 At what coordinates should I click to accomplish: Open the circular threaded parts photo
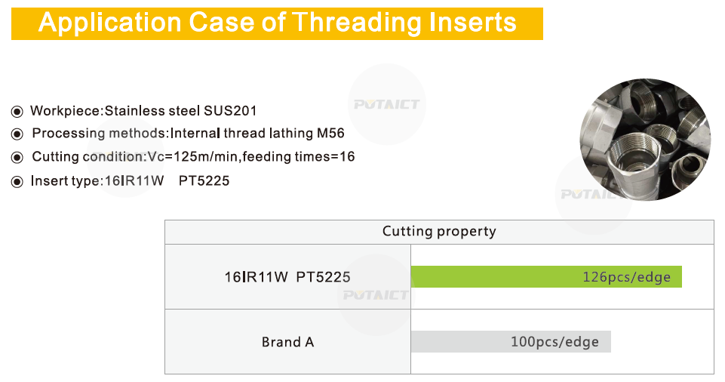(x=646, y=139)
